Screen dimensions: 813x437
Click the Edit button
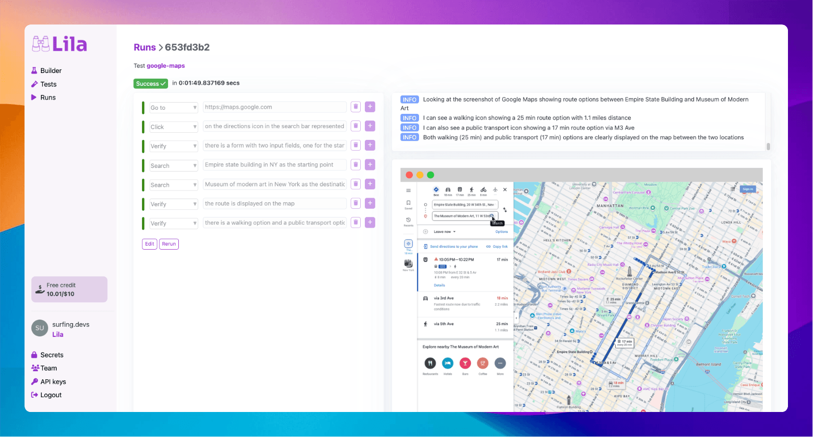coord(150,244)
